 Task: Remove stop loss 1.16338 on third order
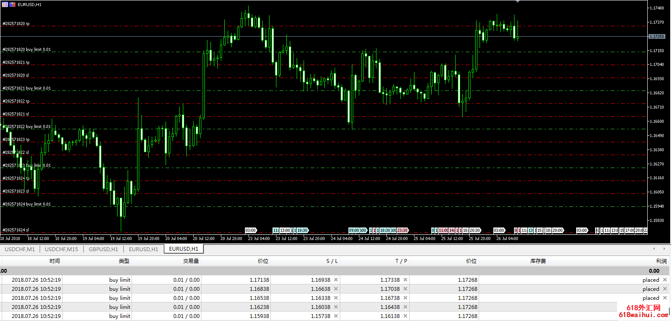[336, 298]
